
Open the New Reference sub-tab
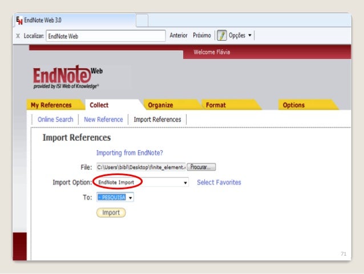[x=103, y=120]
